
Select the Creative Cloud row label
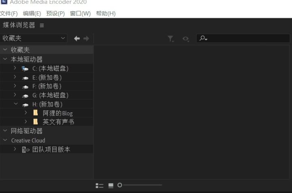(x=28, y=140)
